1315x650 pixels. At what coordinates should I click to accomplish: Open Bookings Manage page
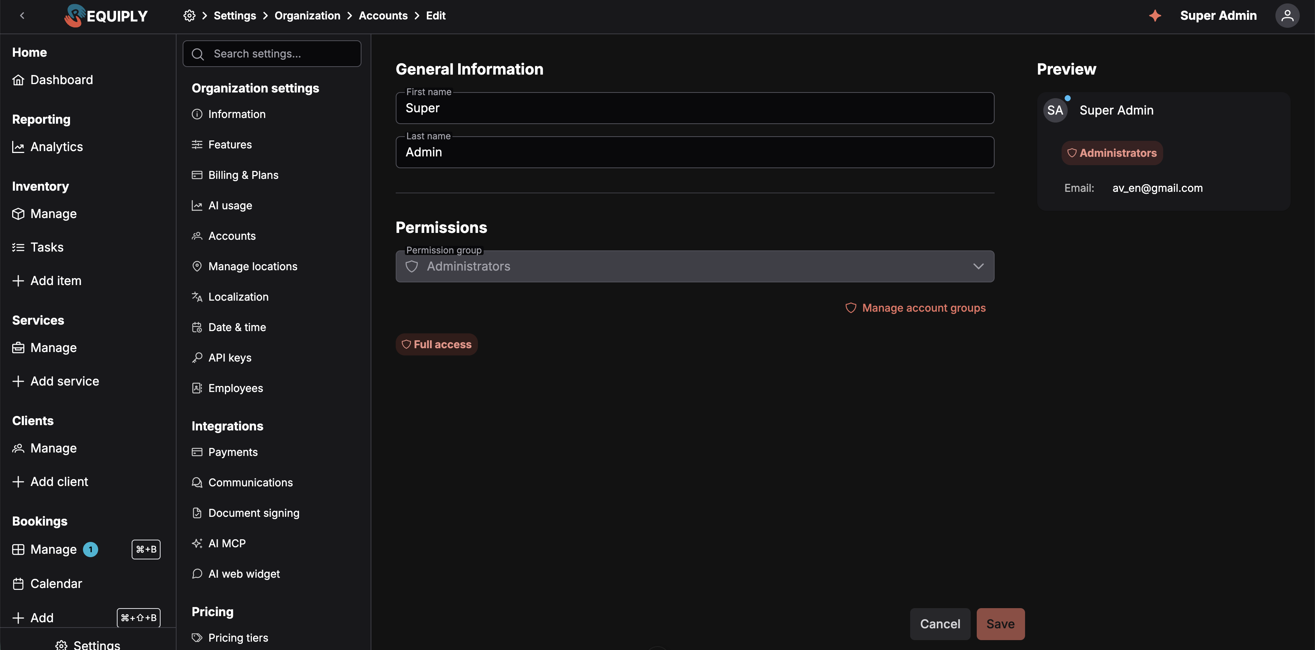[45, 550]
